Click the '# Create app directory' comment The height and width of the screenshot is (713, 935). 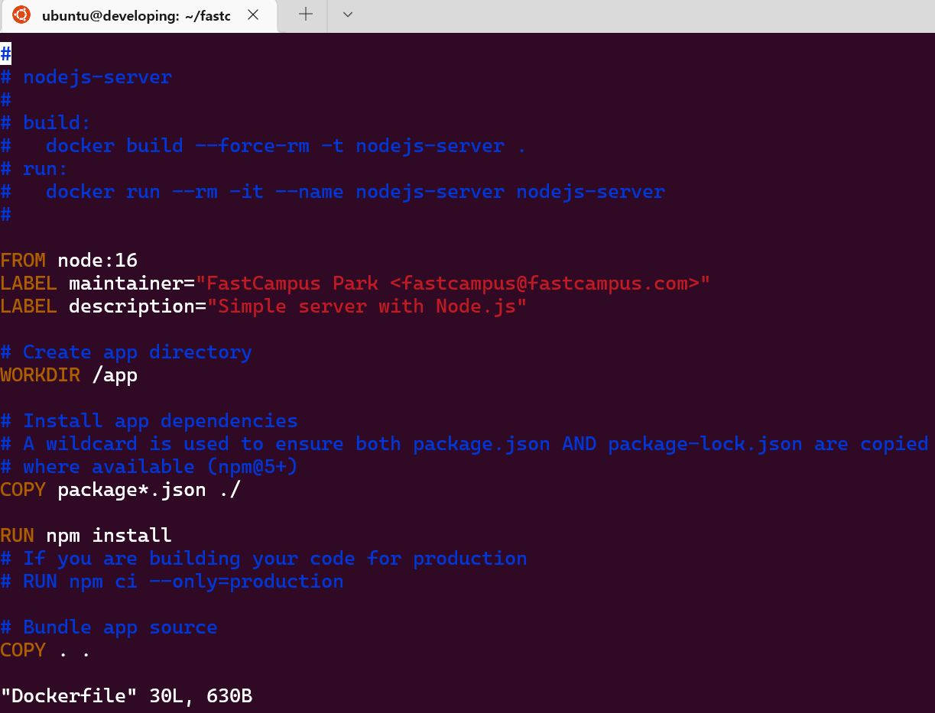(126, 352)
